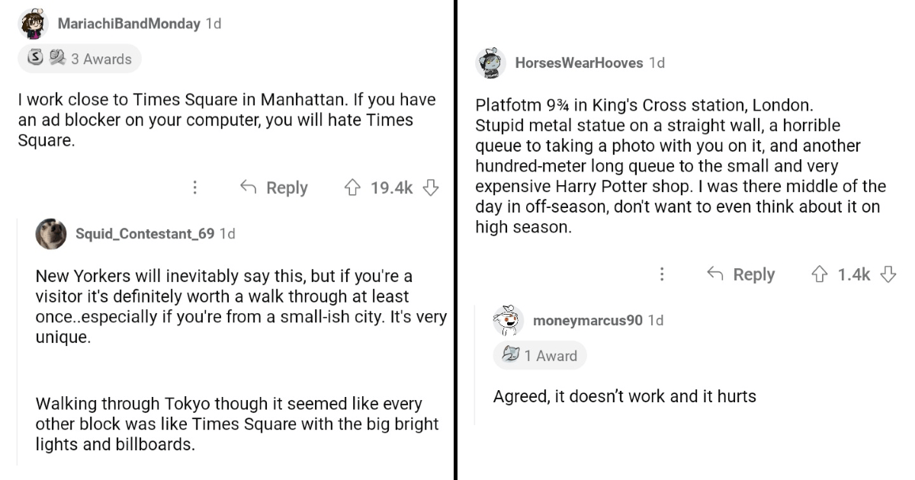The width and height of the screenshot is (915, 480).
Task: Open Squid_Contestant_69's dog avatar
Action: click(x=51, y=234)
